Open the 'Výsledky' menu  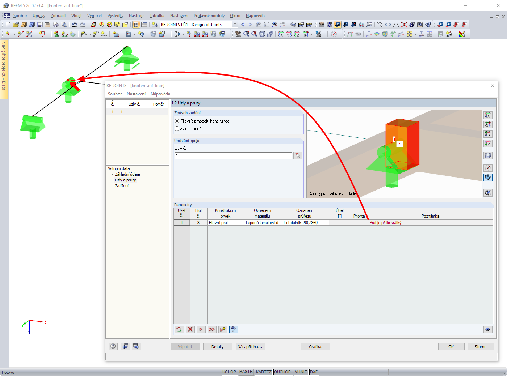click(x=116, y=16)
